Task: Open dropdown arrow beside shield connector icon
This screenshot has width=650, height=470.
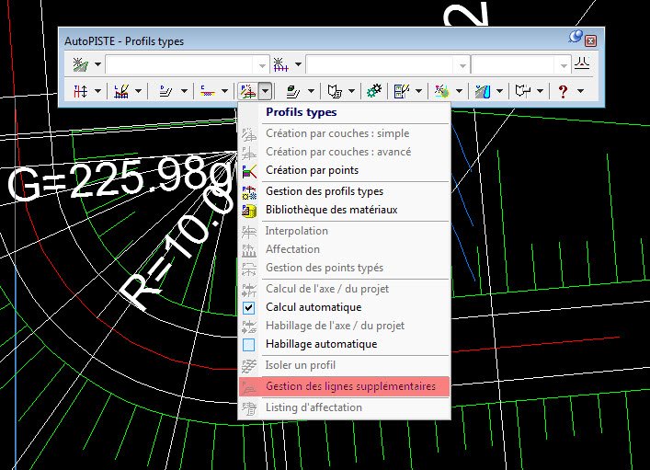Action: pyautogui.click(x=541, y=91)
